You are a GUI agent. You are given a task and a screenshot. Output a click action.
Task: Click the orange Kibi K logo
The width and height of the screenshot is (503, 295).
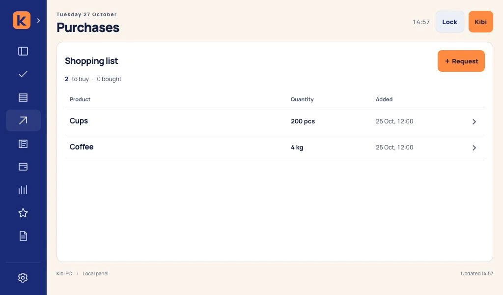(x=22, y=20)
